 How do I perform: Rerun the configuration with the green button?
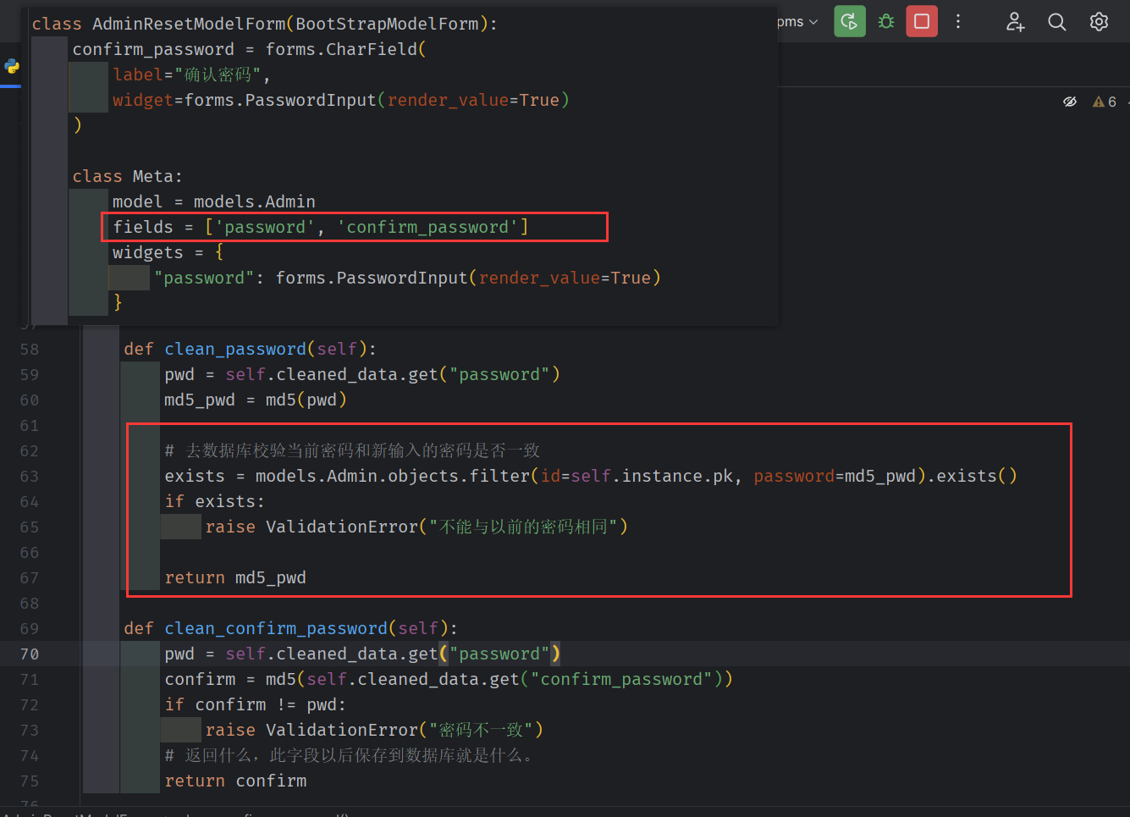click(850, 21)
